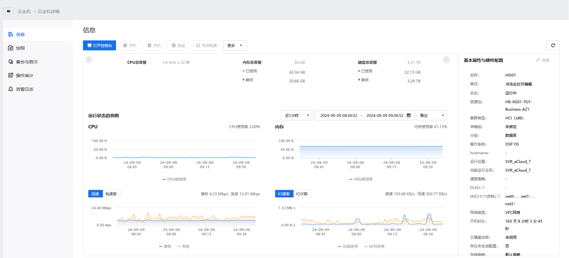Click the start time date field
Viewport: 569px width, 258px height.
tap(338, 115)
